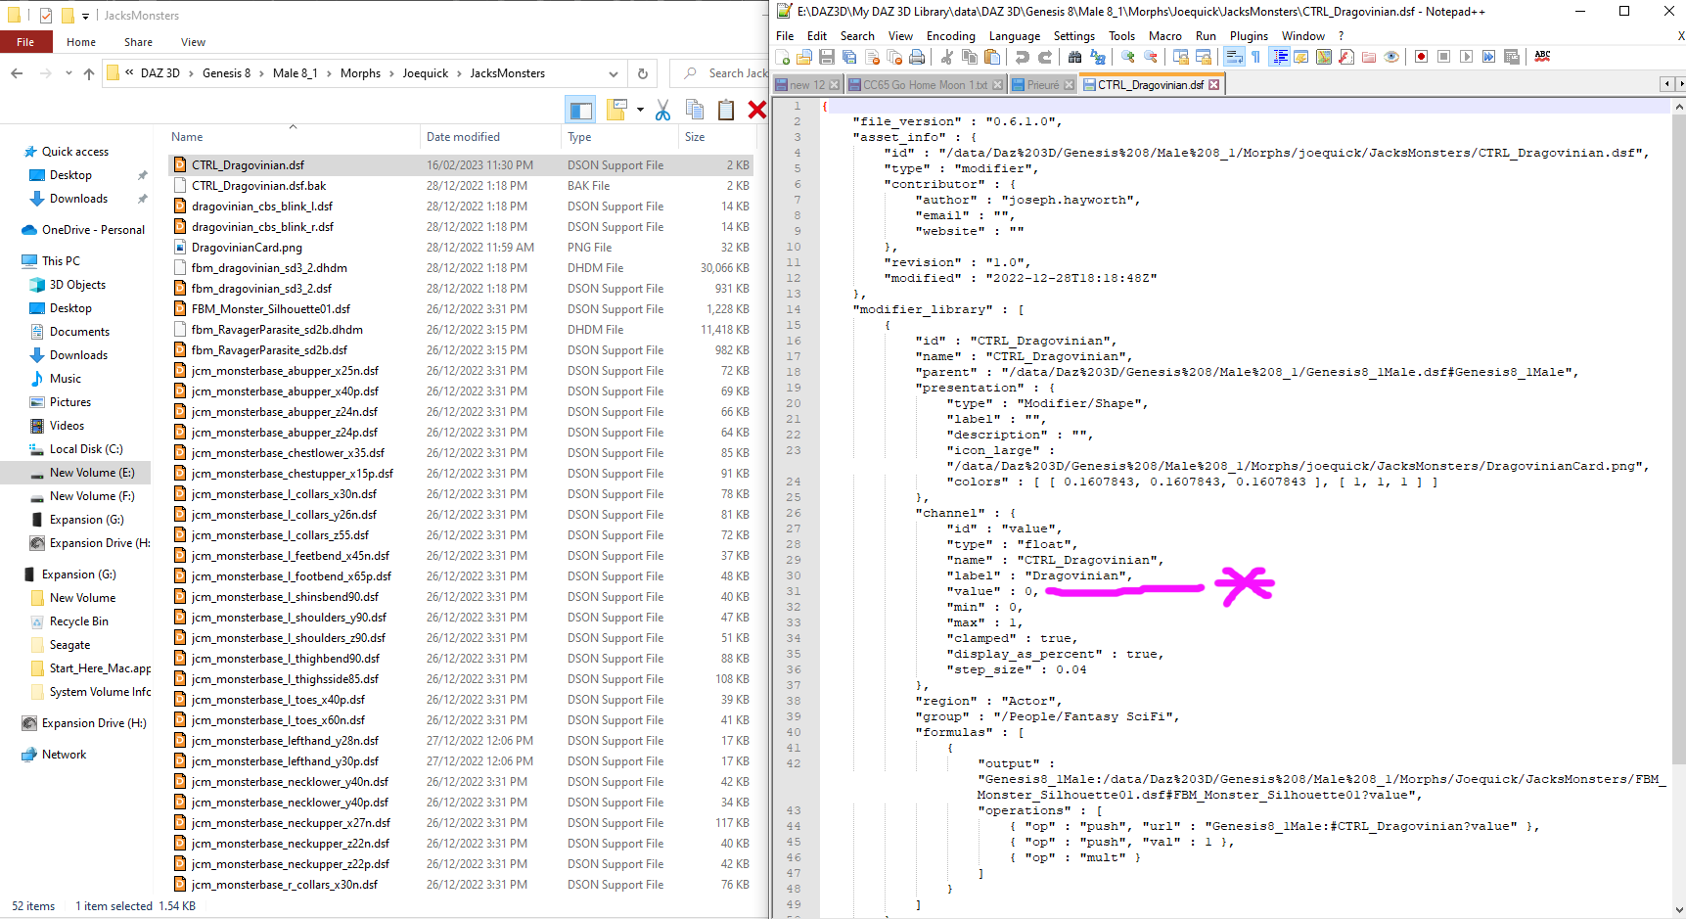Click the Save icon in Notepad++ toolbar

click(x=827, y=57)
